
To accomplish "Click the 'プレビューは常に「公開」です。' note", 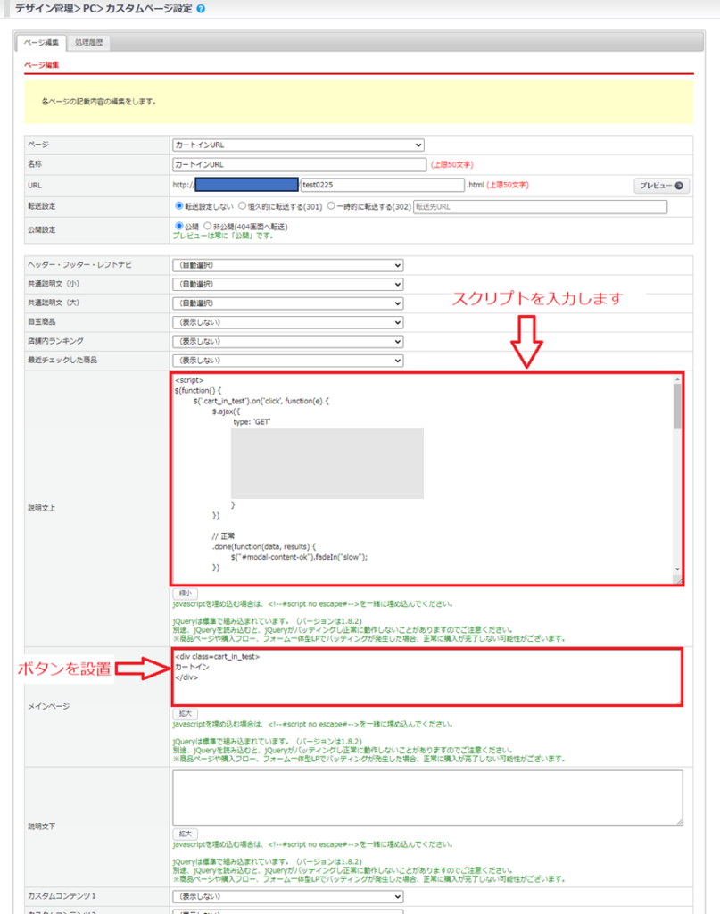I will (x=222, y=236).
